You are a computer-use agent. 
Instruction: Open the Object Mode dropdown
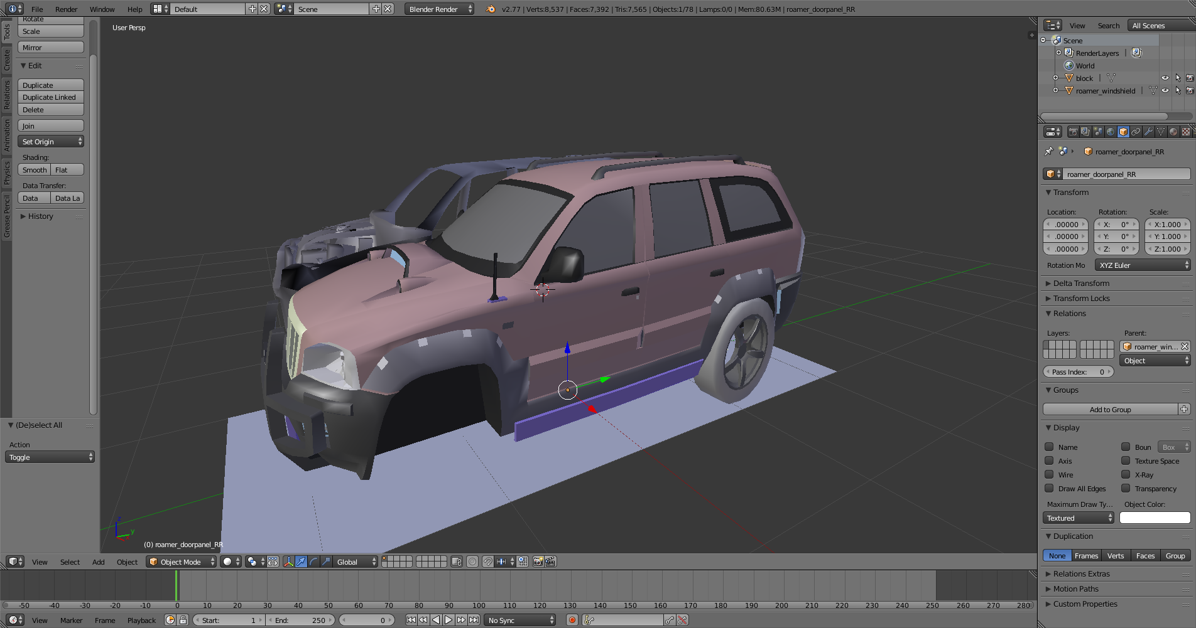click(182, 561)
